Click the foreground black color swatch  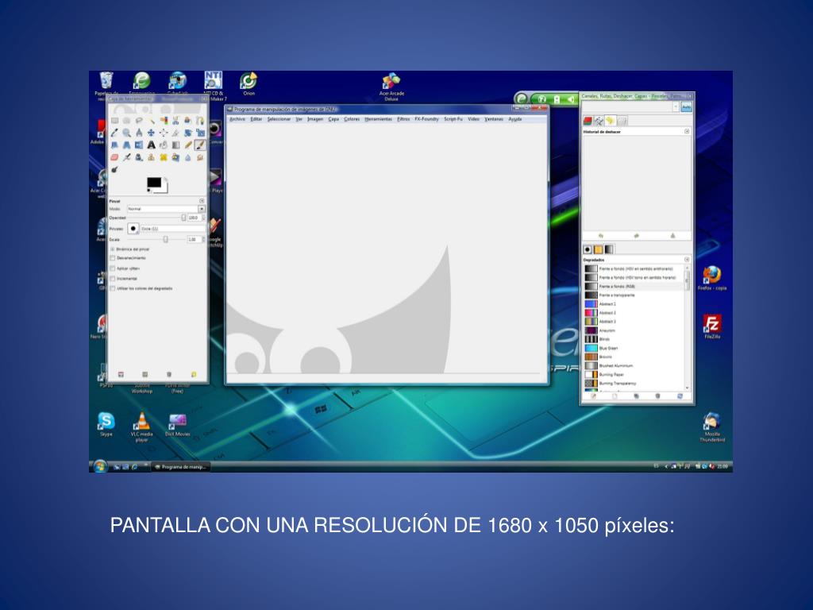click(154, 182)
